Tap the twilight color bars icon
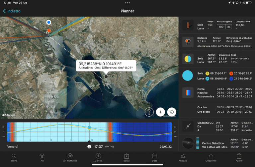Viewport: 255px width, 167px height. pos(188,92)
